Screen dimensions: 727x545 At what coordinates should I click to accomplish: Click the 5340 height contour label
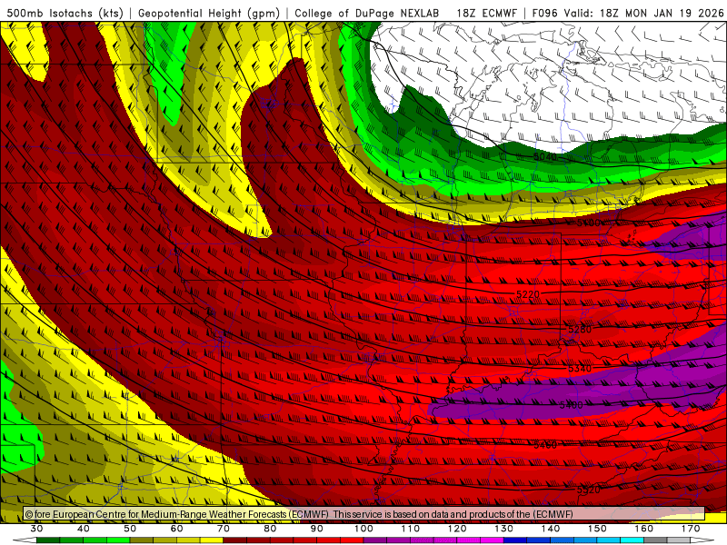point(580,369)
